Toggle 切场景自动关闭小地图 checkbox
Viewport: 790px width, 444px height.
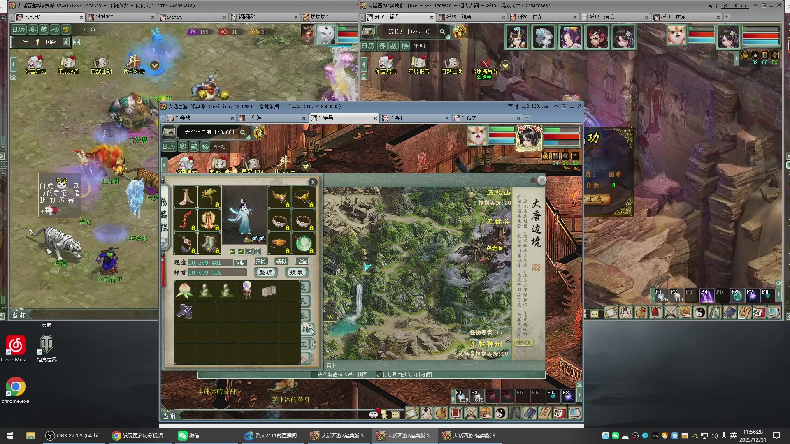click(379, 375)
